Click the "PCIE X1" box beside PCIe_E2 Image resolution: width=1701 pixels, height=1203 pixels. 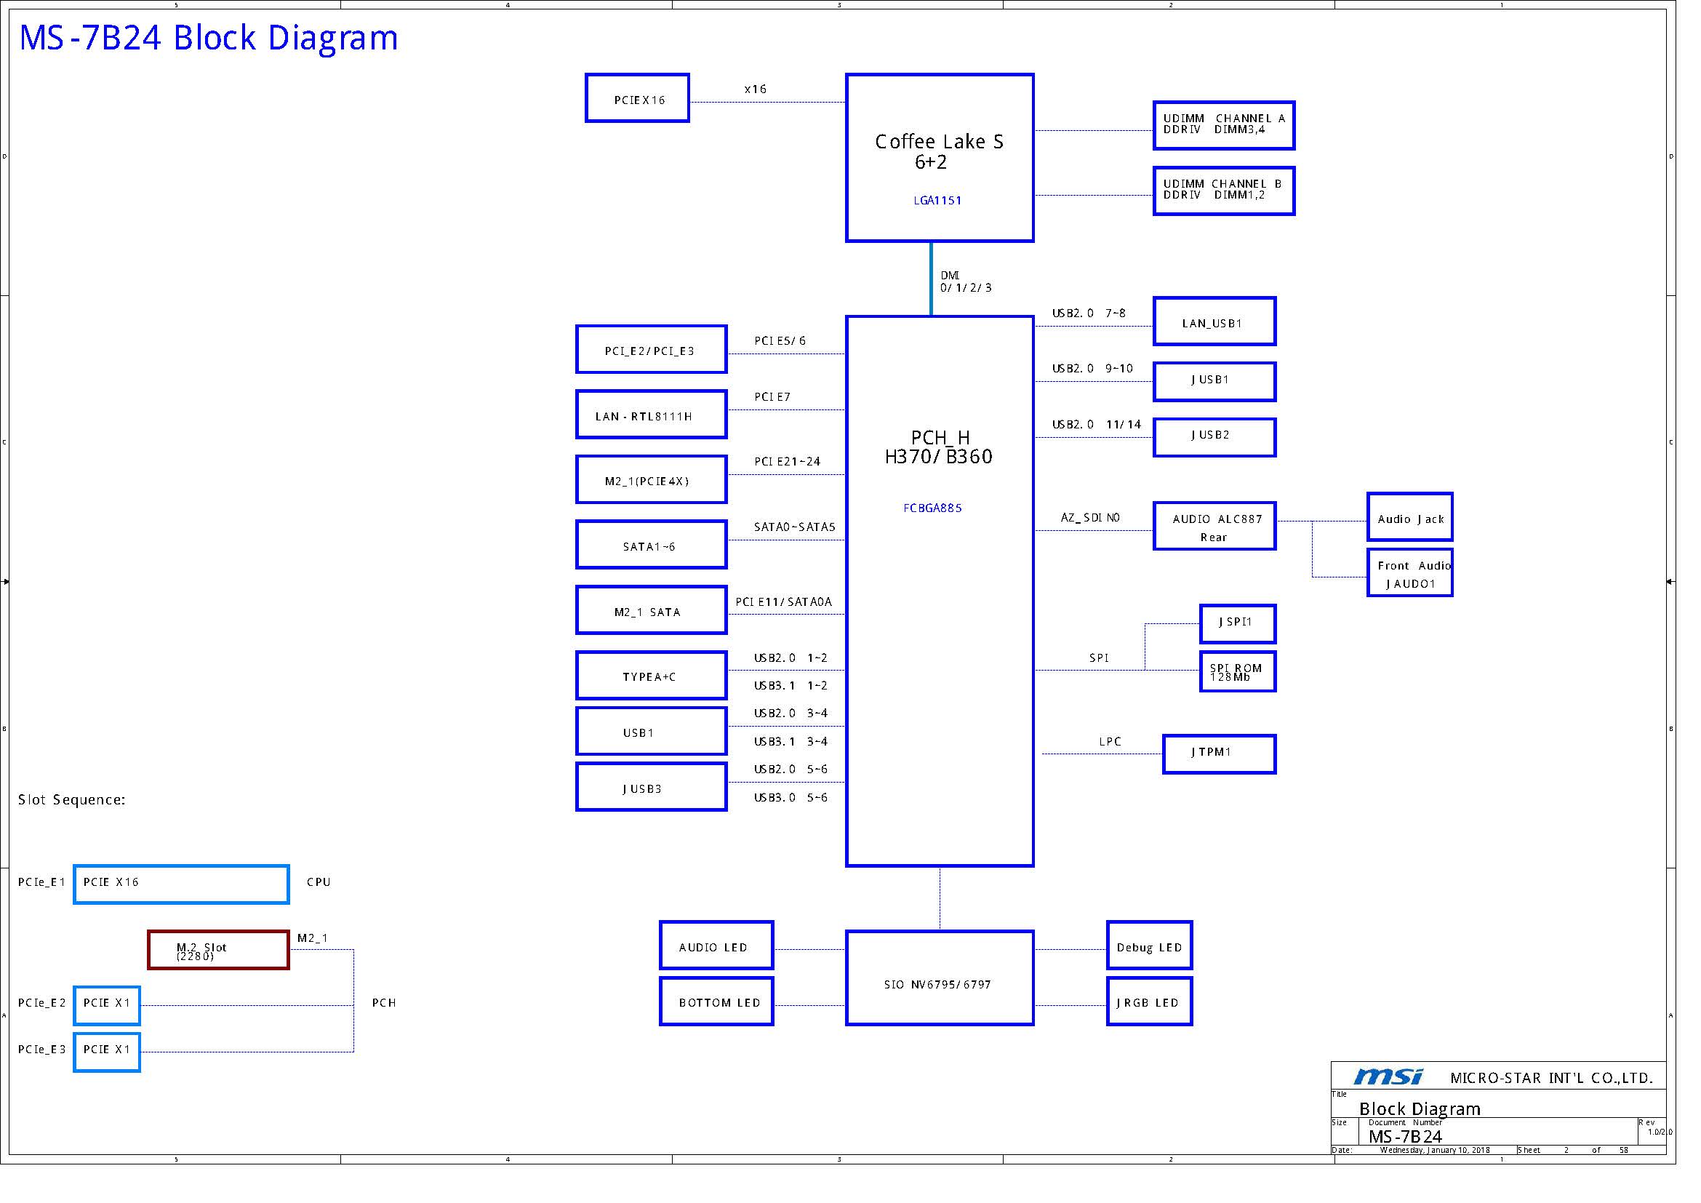(107, 1005)
